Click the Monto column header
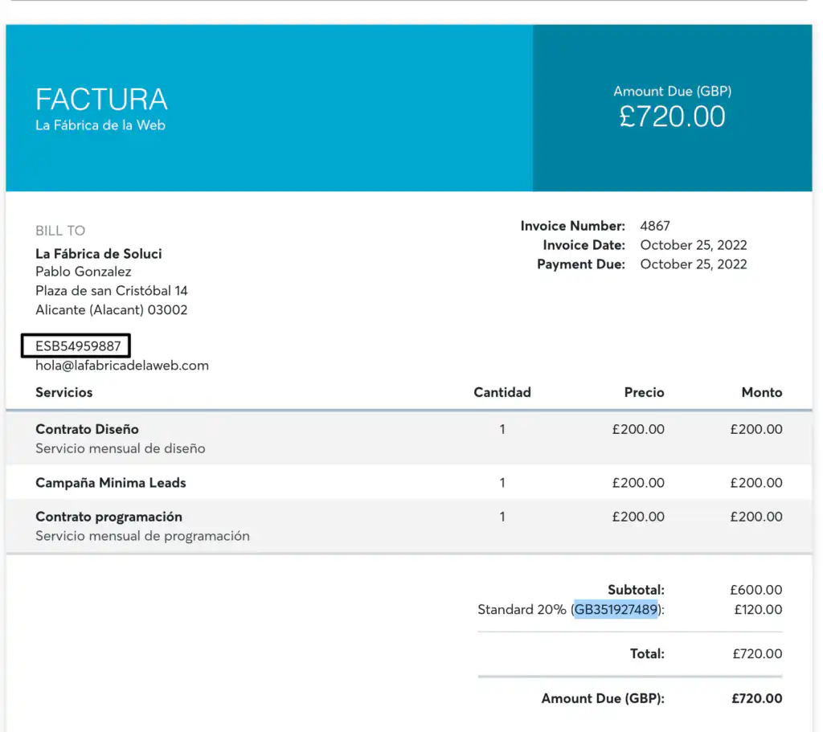The height and width of the screenshot is (732, 823). click(x=761, y=392)
